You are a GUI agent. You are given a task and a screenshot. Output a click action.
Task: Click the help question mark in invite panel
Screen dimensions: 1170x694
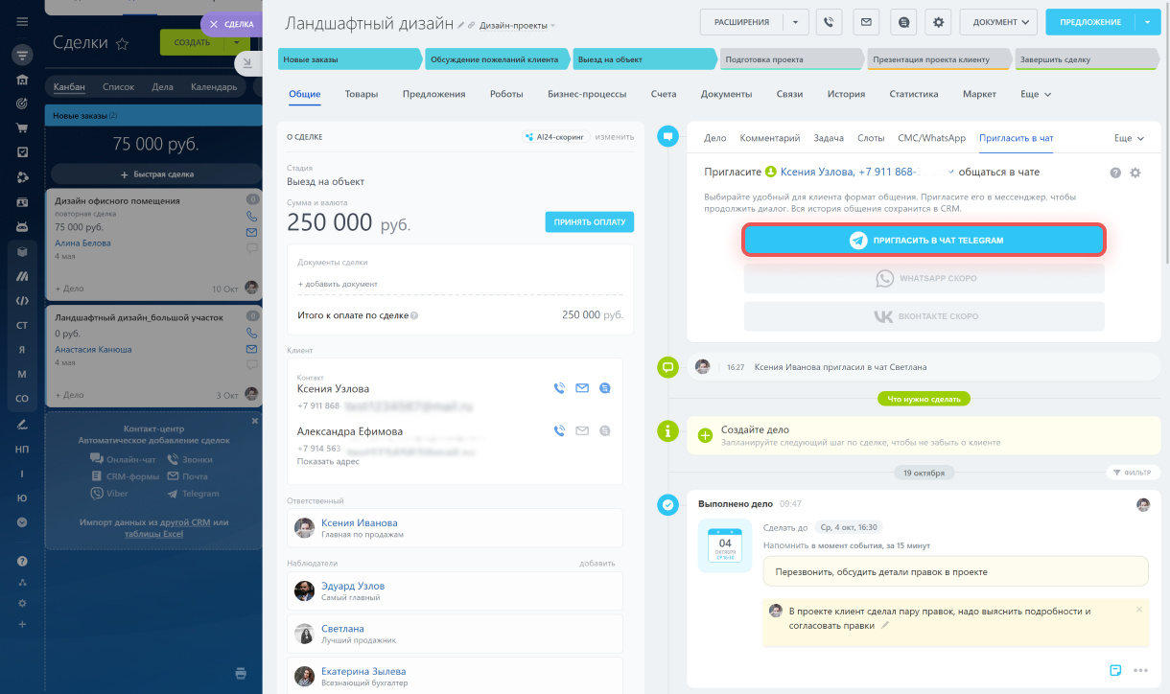[1115, 173]
